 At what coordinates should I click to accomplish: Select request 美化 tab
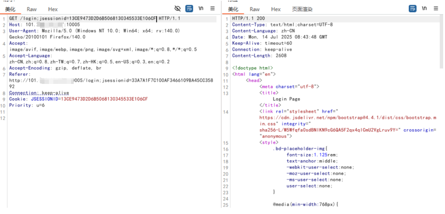click(10, 9)
